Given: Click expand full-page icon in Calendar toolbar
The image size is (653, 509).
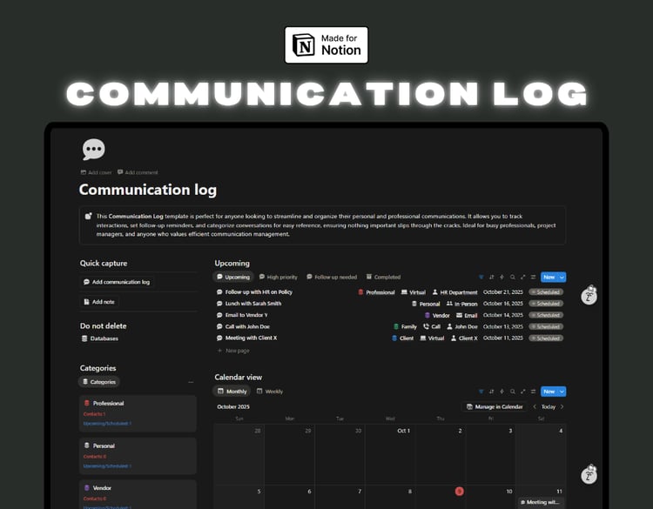Looking at the screenshot, I should 523,392.
